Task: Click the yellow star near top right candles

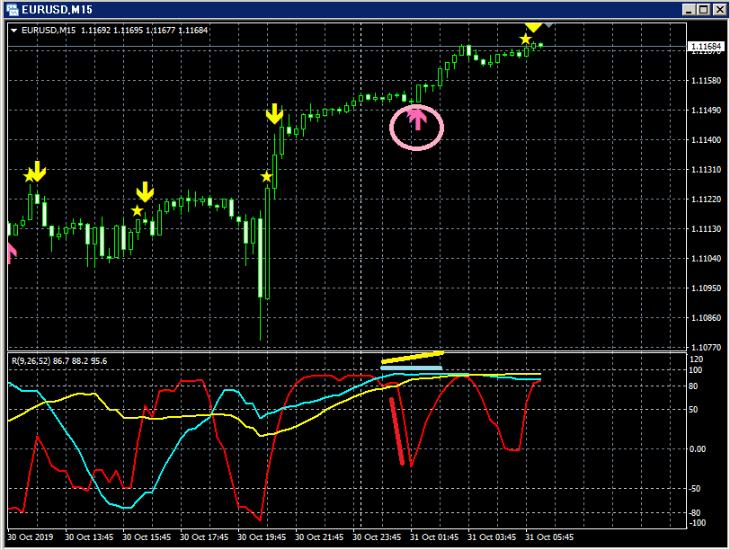Action: coord(525,39)
